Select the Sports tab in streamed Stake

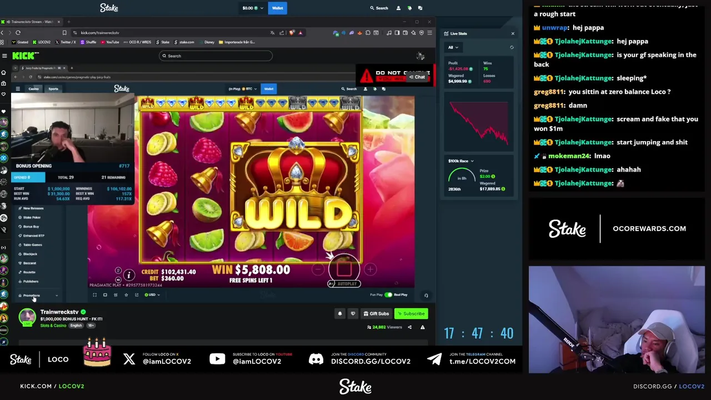(x=53, y=89)
